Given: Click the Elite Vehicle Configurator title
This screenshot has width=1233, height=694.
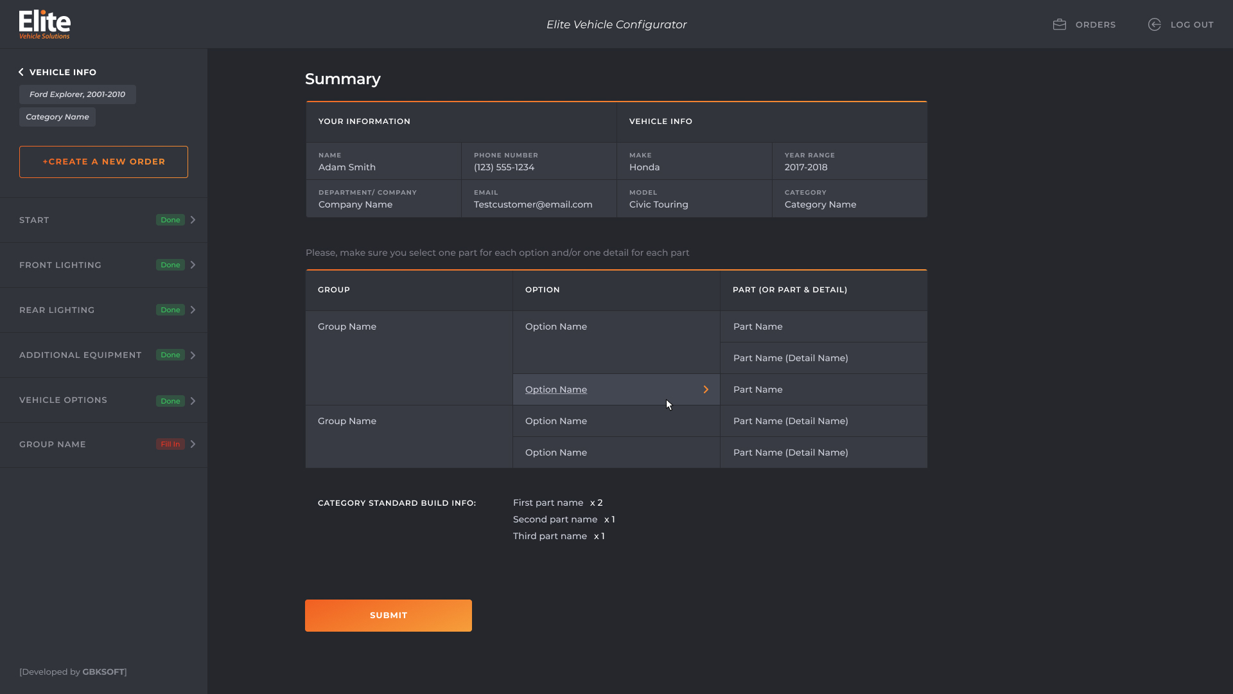Looking at the screenshot, I should [x=616, y=24].
